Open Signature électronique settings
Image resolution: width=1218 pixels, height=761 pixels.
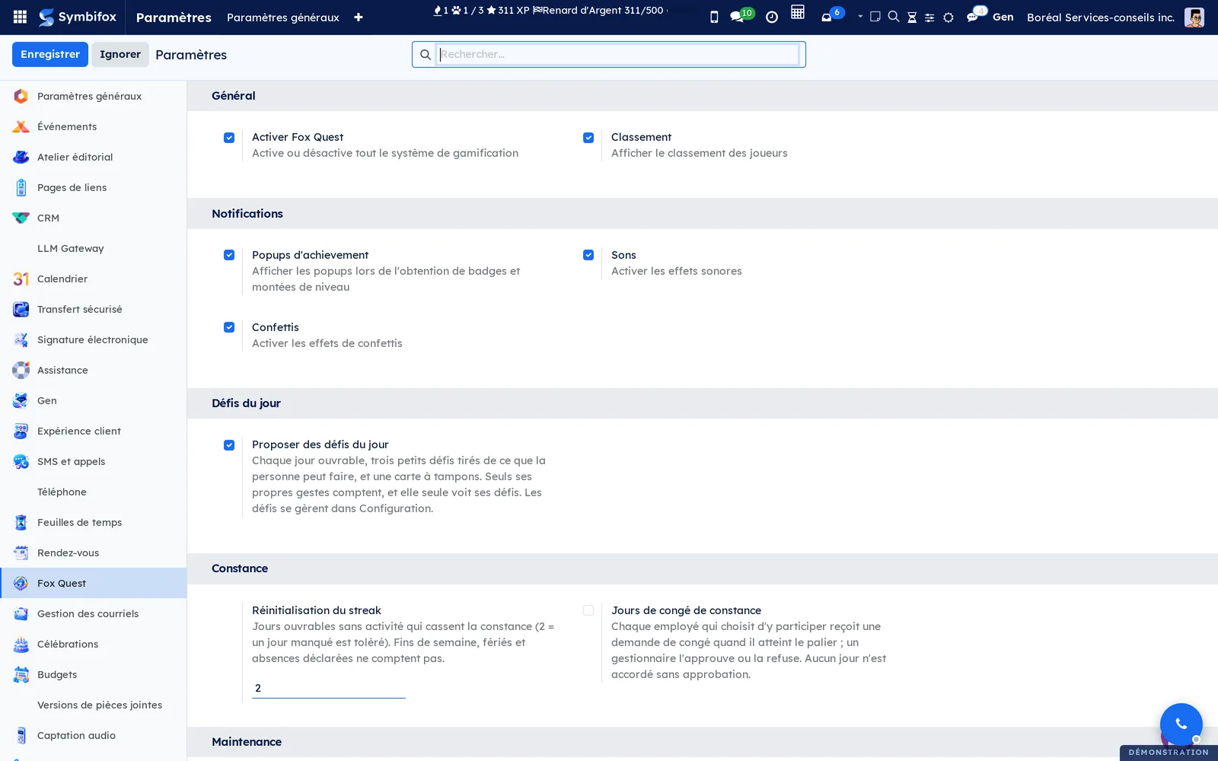click(x=94, y=339)
